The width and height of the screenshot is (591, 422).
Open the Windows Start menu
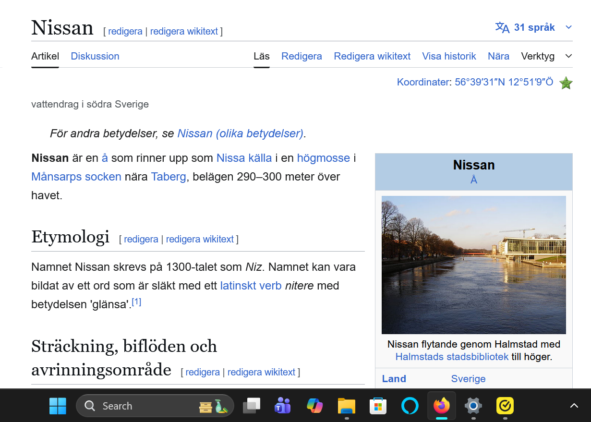point(58,406)
